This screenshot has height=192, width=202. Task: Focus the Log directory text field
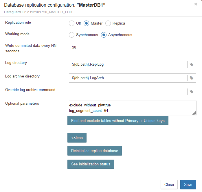[x=128, y=64]
